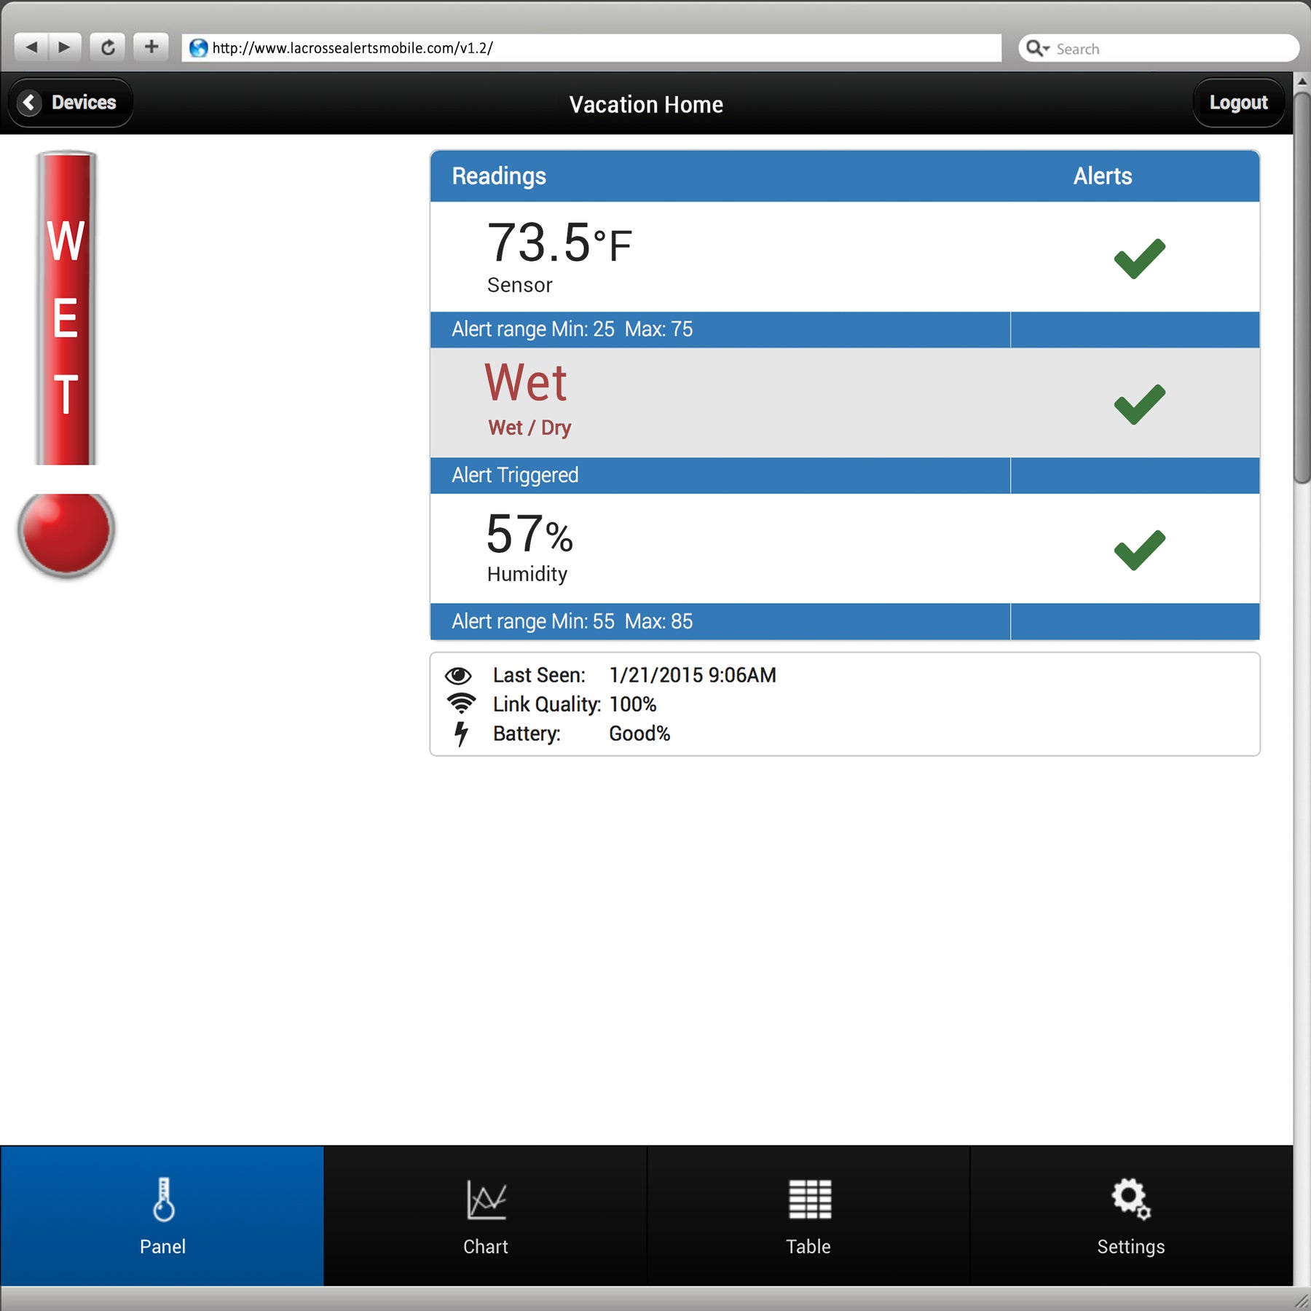The image size is (1311, 1311).
Task: Click the 57% humidity reading
Action: point(529,534)
